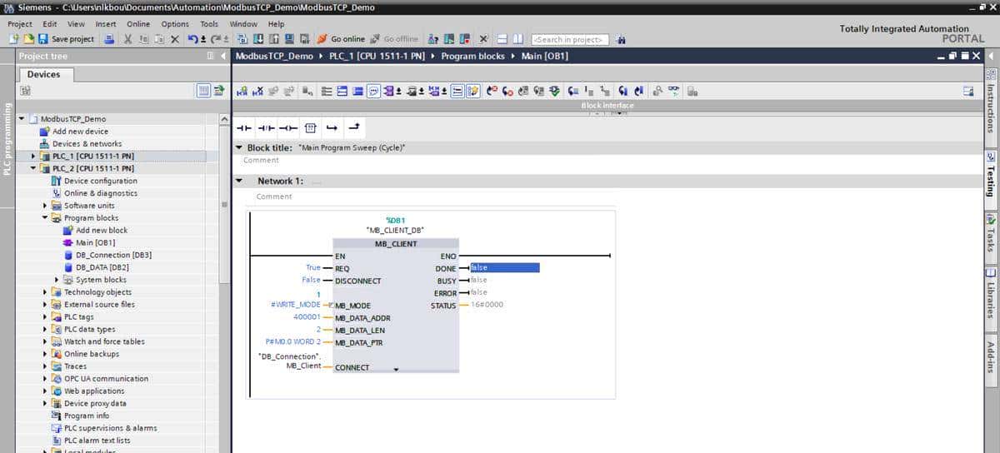This screenshot has height=453, width=1000.
Task: Click the open branch icon
Action: click(x=332, y=127)
